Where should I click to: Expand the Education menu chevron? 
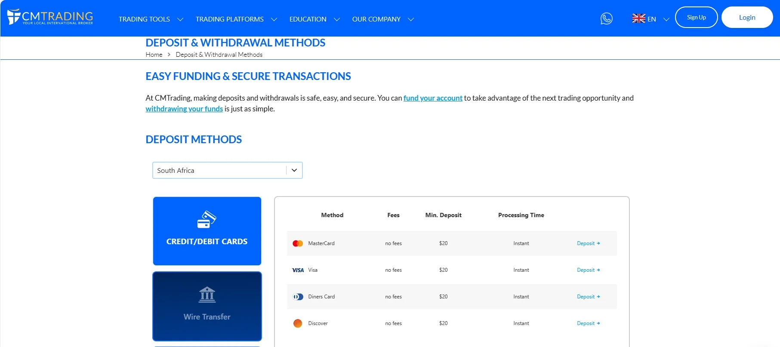coord(337,19)
